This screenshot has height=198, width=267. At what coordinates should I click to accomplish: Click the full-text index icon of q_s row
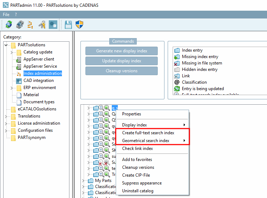(x=101, y=108)
